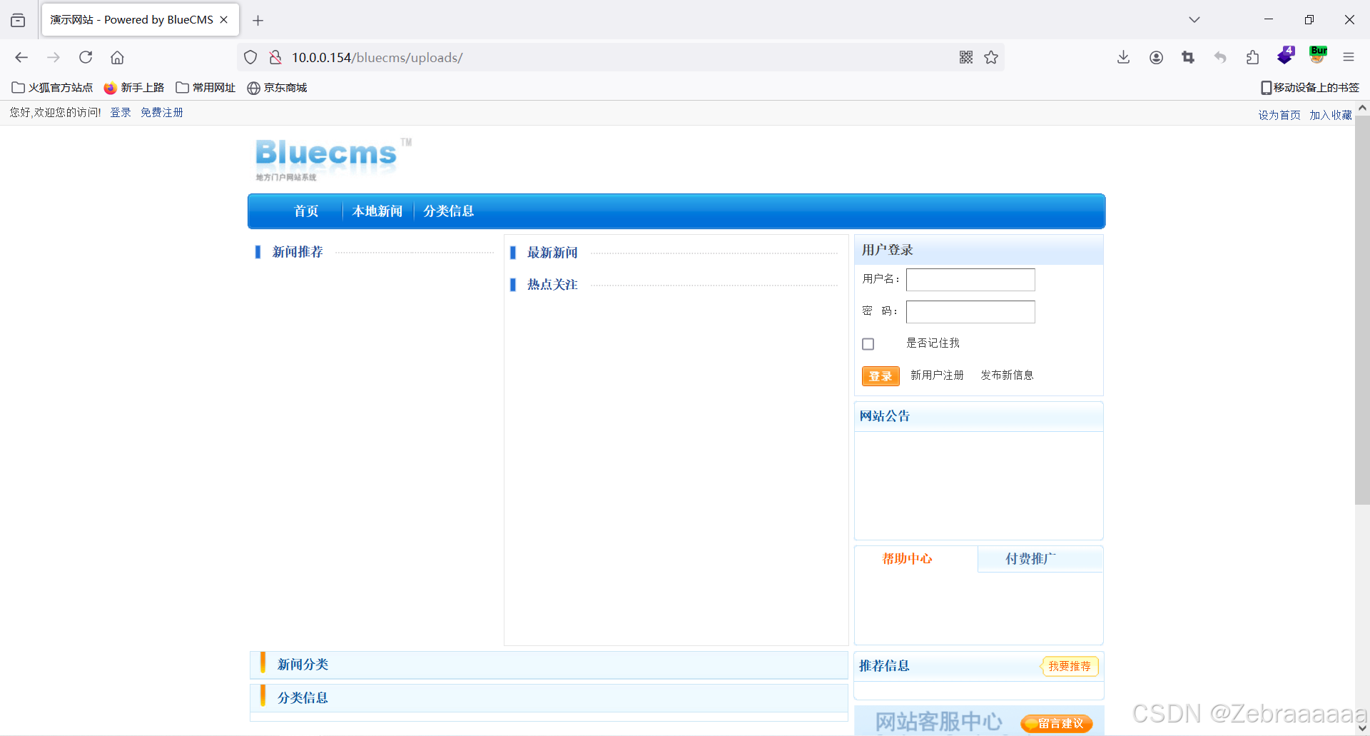Open the Firefox hamburger menu
Viewport: 1370px width, 736px height.
tap(1349, 57)
